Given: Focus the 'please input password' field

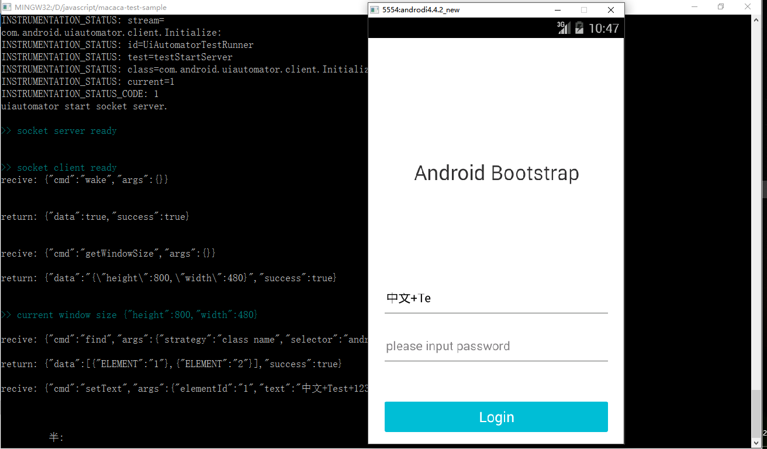Looking at the screenshot, I should (x=496, y=347).
